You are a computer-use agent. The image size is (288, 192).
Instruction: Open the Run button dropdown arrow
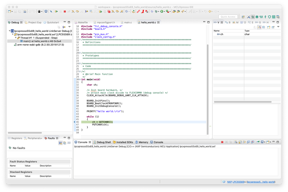pyautogui.click(x=164, y=11)
